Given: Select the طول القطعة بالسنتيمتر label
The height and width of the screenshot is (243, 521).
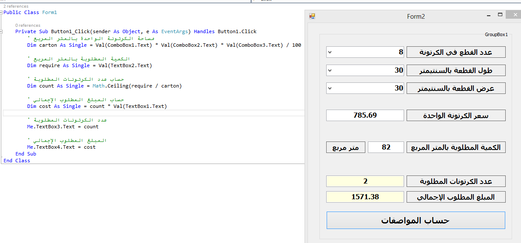Looking at the screenshot, I should [456, 70].
